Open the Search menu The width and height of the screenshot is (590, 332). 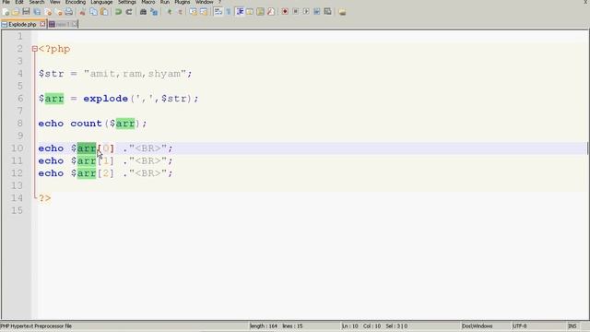(x=37, y=2)
